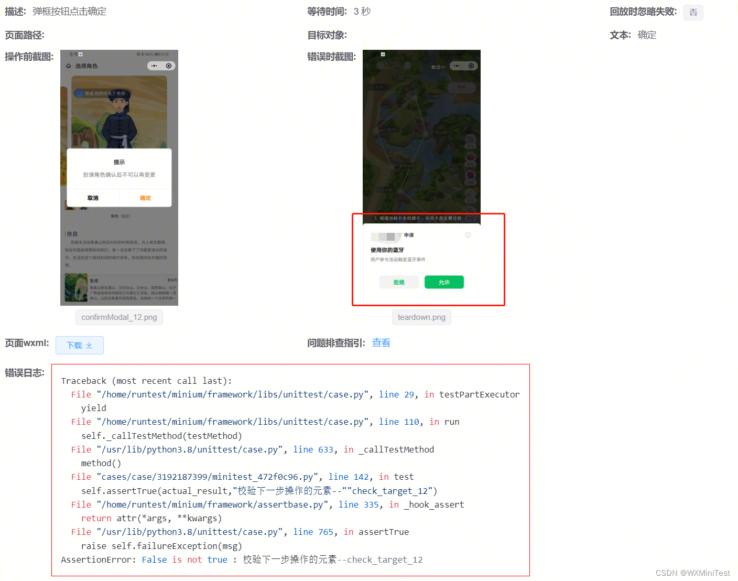Click the wait time value 3 秒

pos(362,12)
